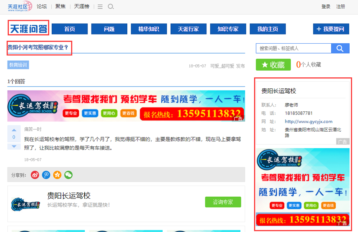Click the 长运驾校 logo in expert card
The image size is (358, 232).
pos(25,204)
